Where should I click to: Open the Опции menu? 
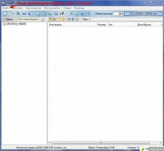tap(67, 8)
